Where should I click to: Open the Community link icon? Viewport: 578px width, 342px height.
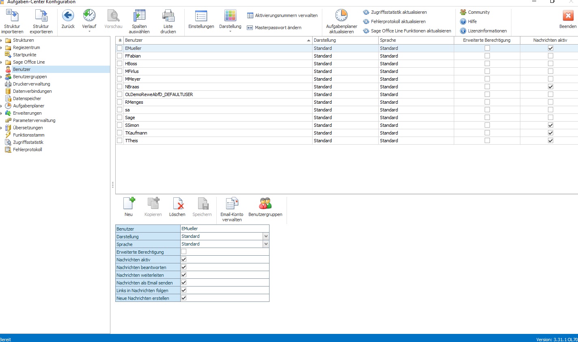463,12
